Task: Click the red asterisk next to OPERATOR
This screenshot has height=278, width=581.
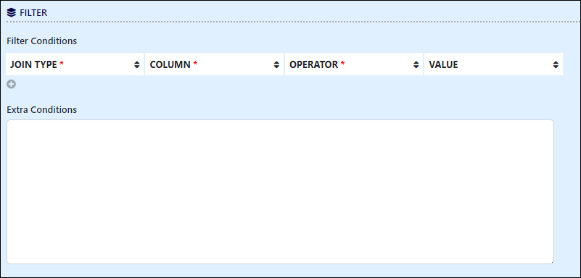Action: [343, 64]
